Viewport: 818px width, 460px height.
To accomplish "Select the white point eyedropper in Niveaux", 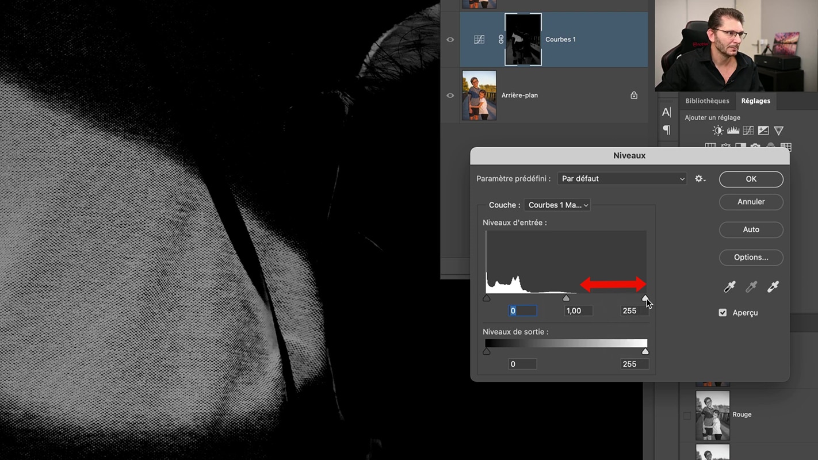I will tap(773, 286).
